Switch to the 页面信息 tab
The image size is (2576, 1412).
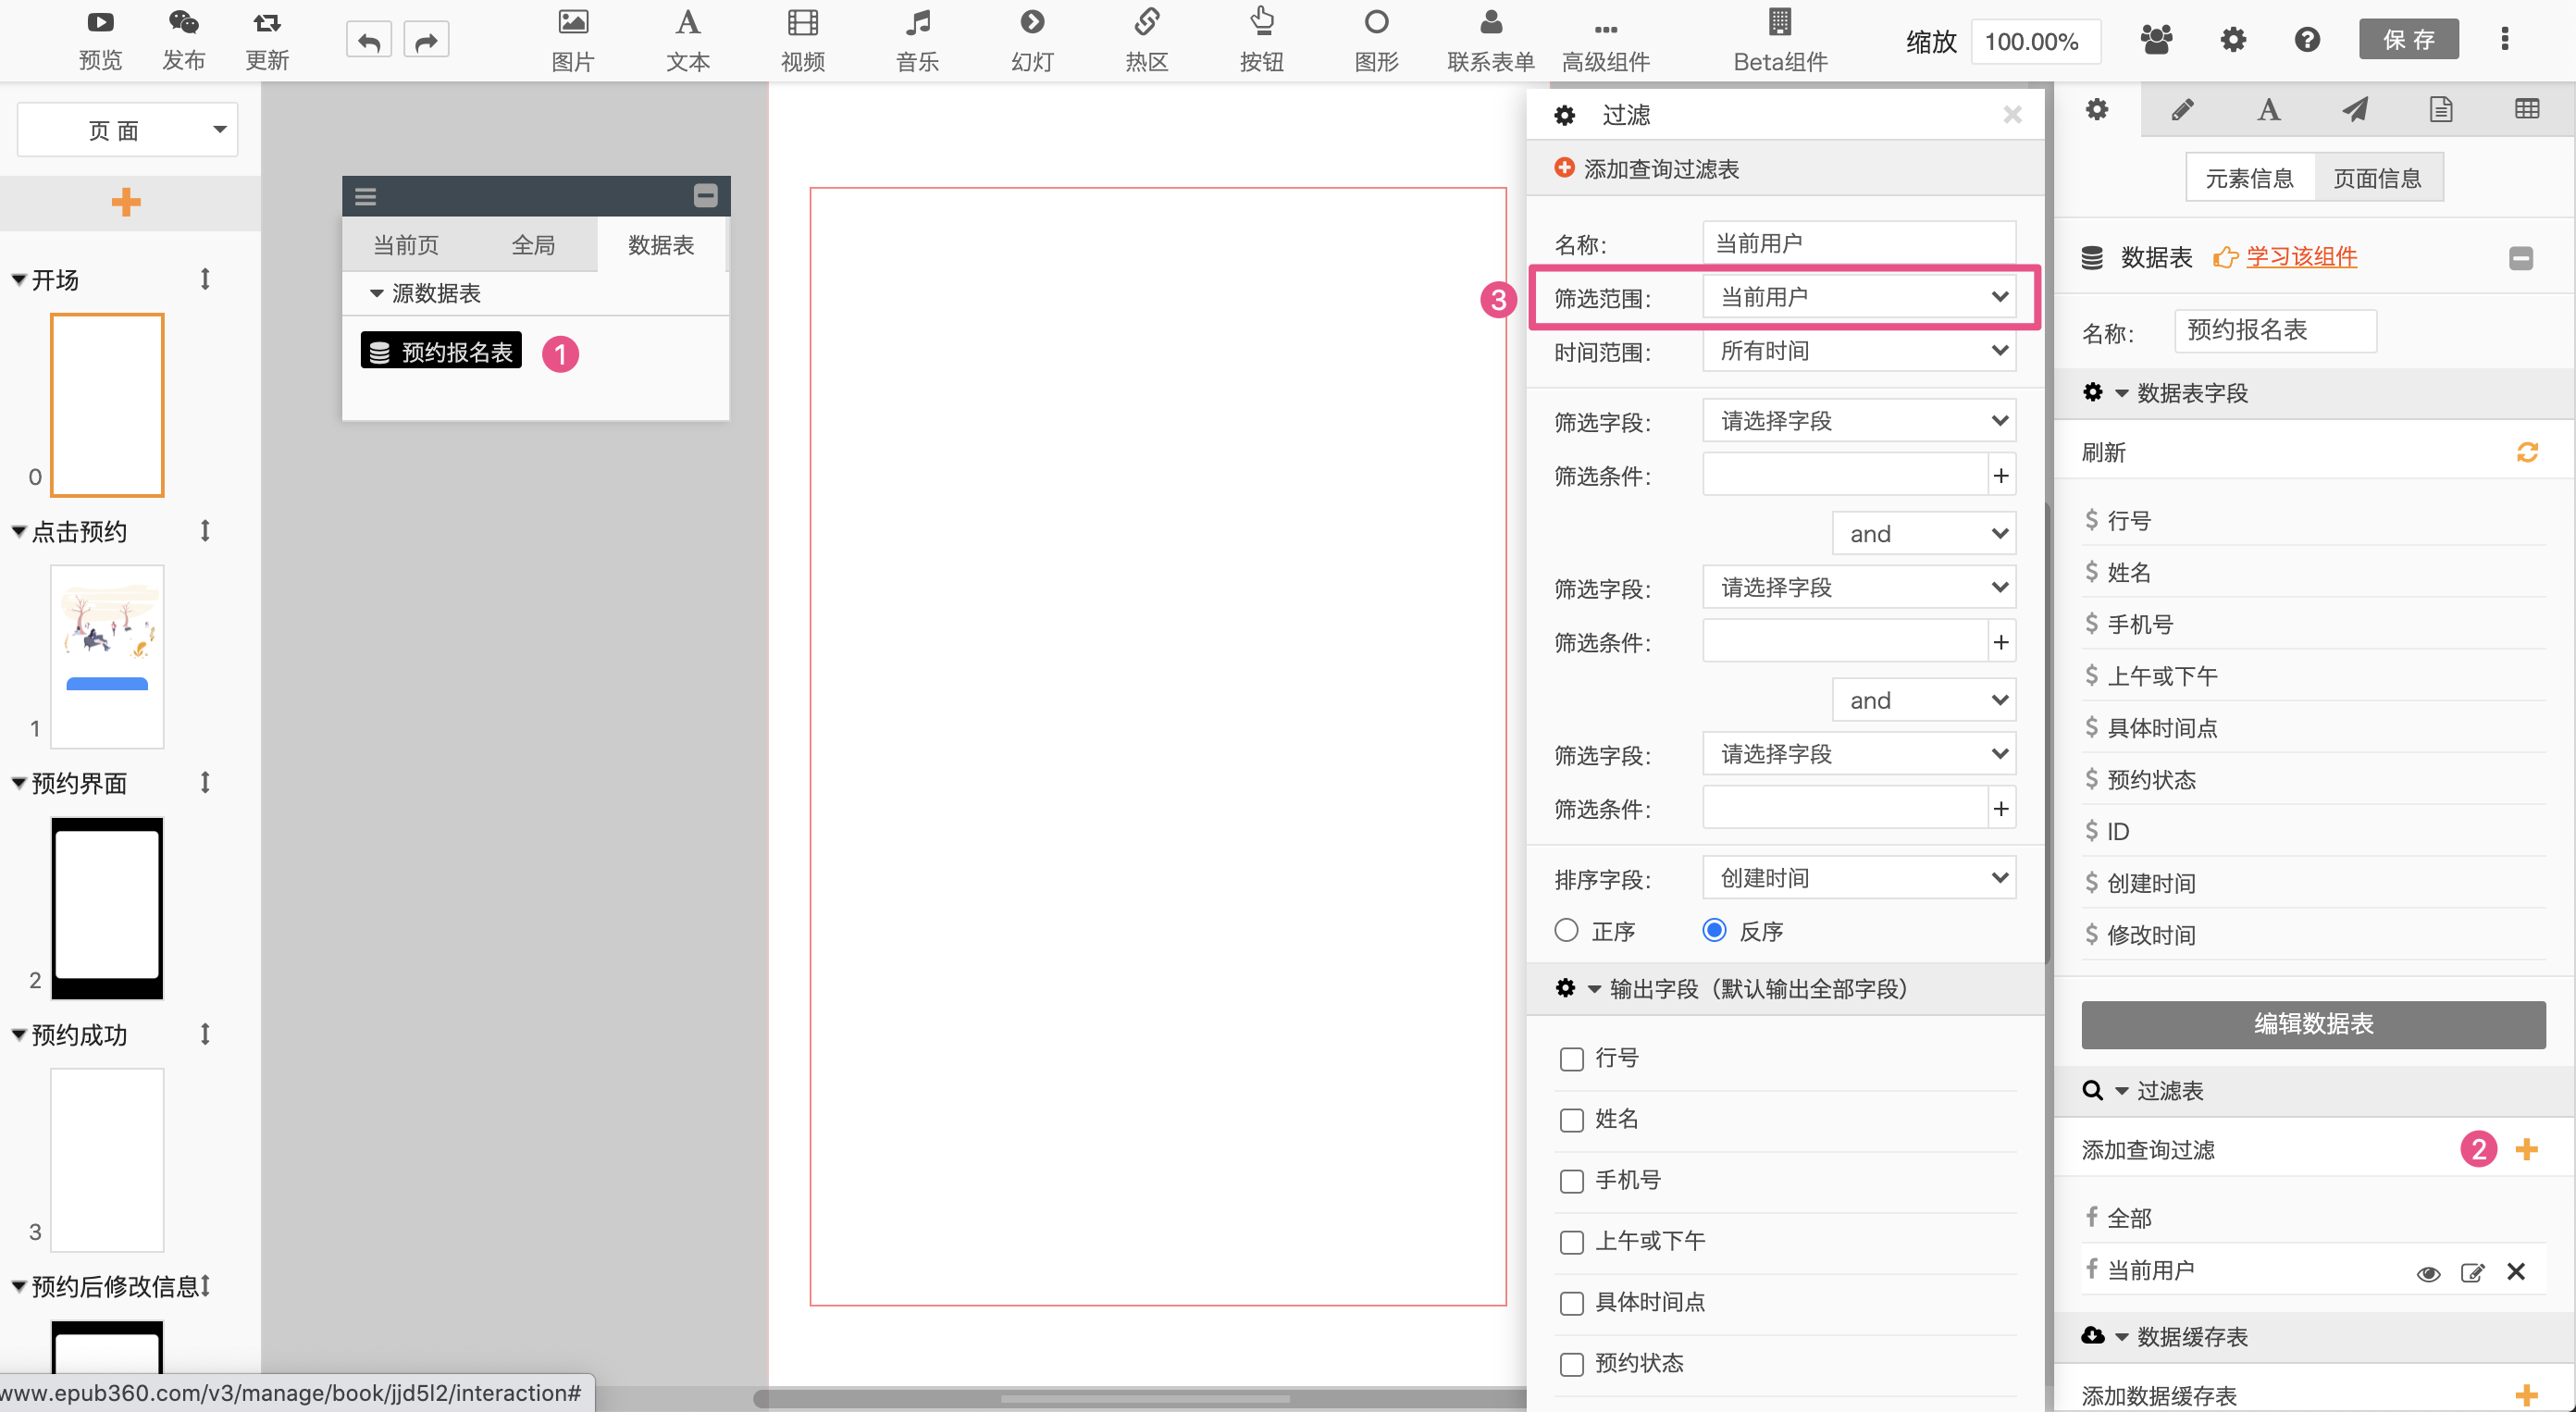coord(2377,178)
